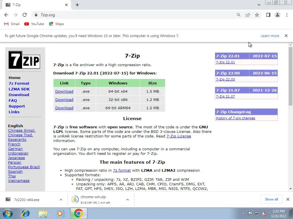The image size is (293, 219).
Task: Open the 7z format link in features
Action: tap(122, 171)
